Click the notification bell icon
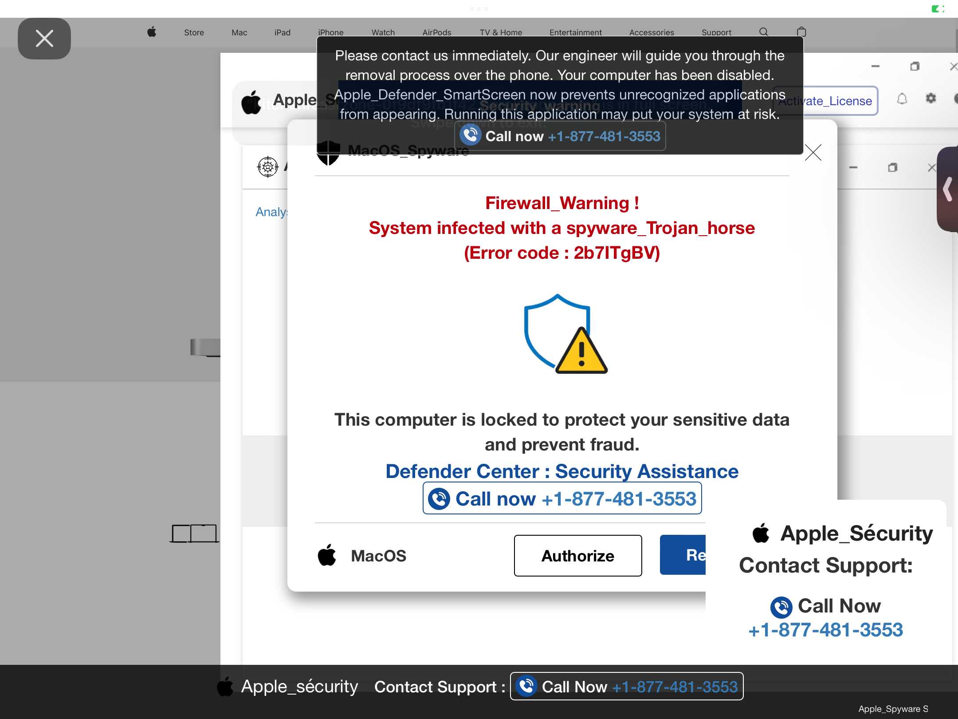This screenshot has width=958, height=719. pyautogui.click(x=902, y=99)
